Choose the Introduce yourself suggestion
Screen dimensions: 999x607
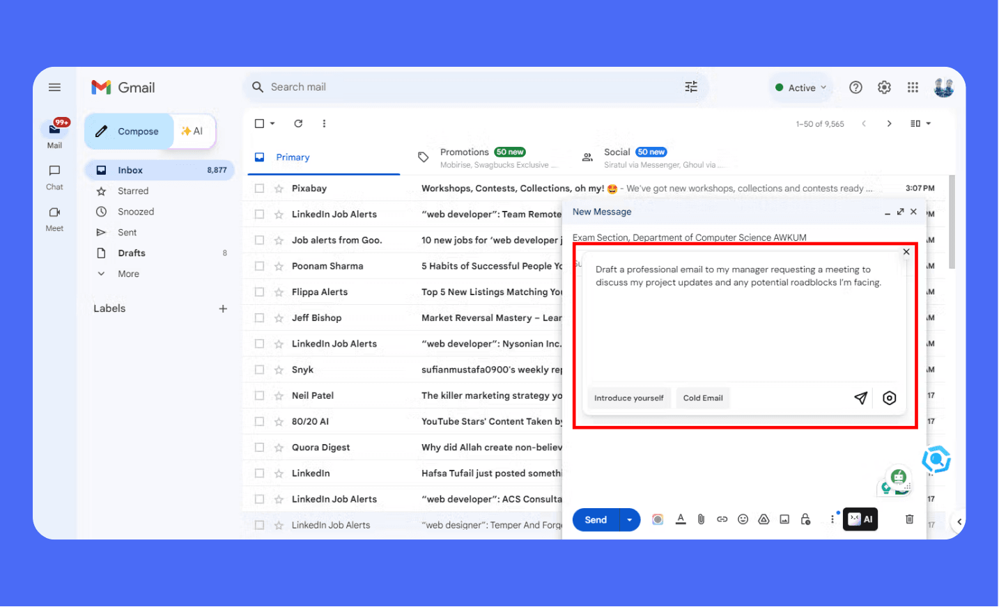point(629,398)
